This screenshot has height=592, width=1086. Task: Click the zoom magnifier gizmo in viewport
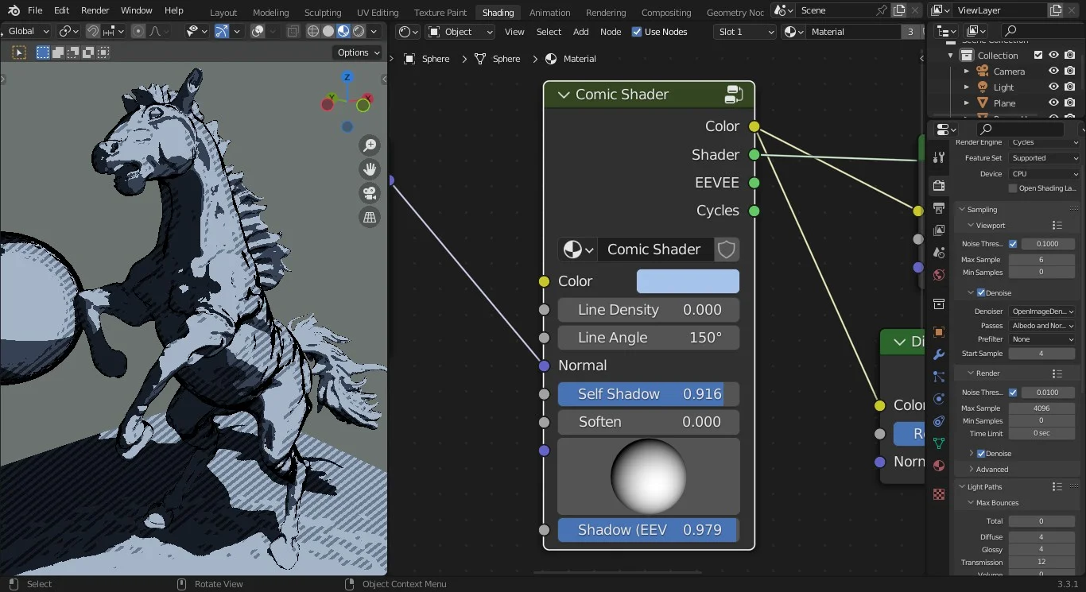click(x=369, y=145)
